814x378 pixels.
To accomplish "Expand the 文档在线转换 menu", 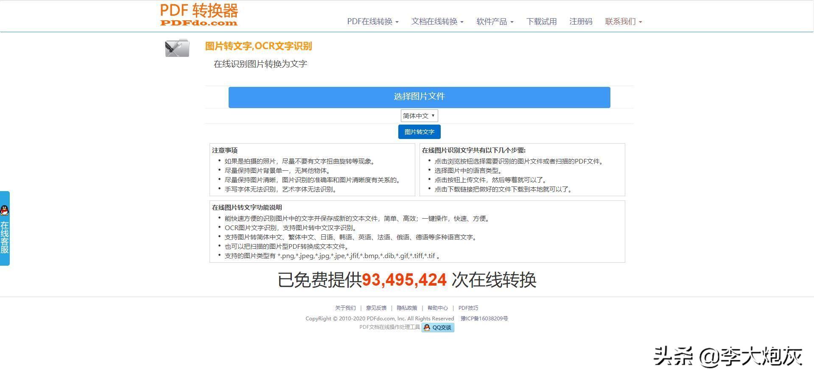I will coord(437,22).
